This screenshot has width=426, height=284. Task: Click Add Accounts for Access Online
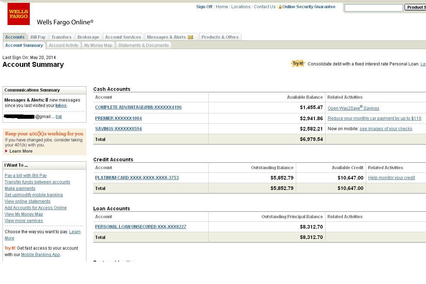point(35,208)
